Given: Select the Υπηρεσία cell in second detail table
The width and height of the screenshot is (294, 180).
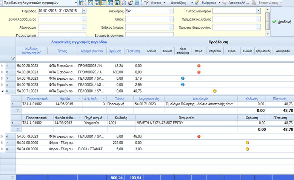Looking at the screenshot, I should pyautogui.click(x=95, y=123).
